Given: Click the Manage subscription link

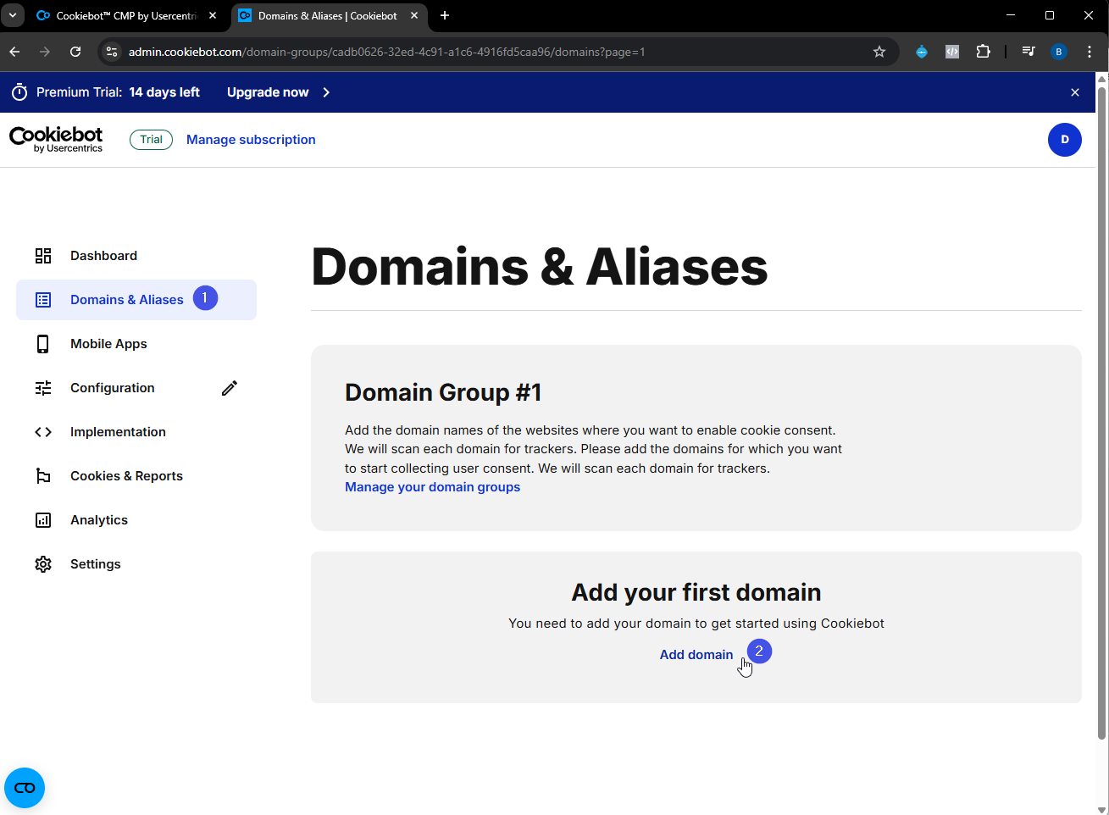Looking at the screenshot, I should [251, 140].
